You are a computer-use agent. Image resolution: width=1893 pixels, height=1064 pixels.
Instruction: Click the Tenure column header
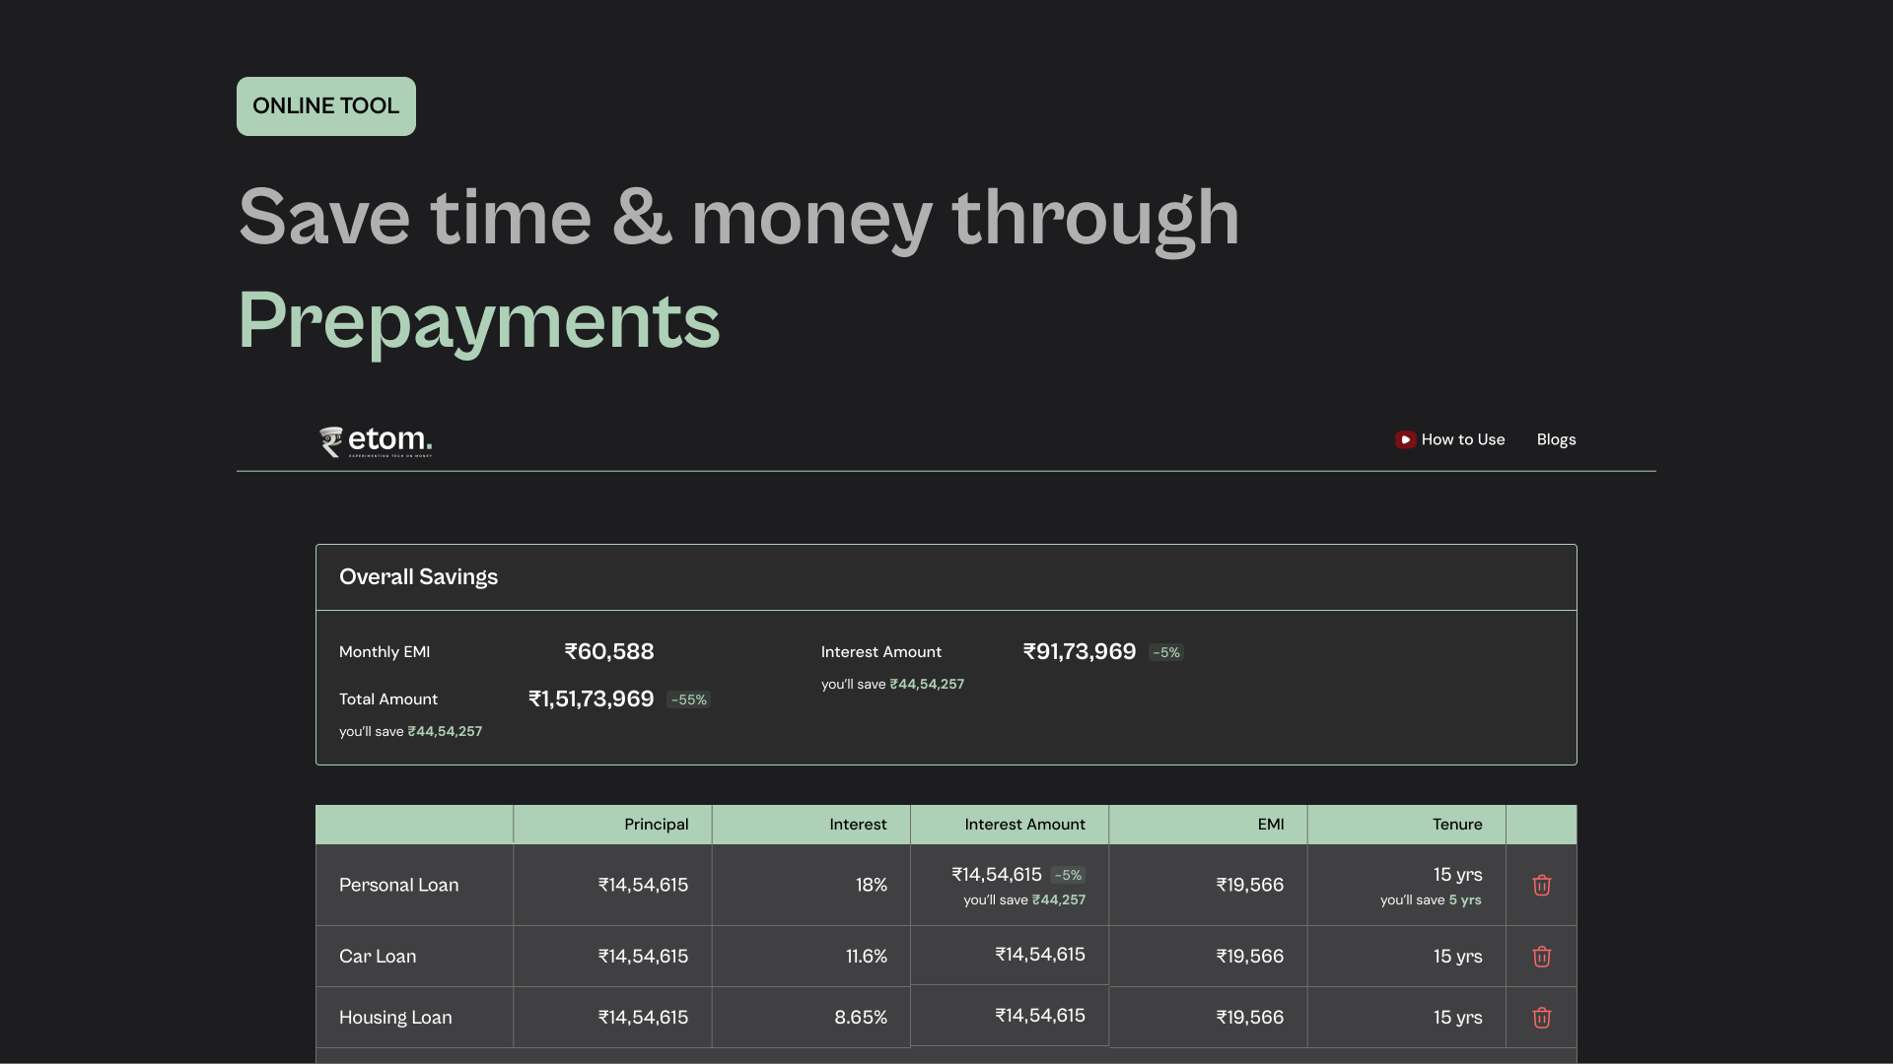tap(1457, 825)
